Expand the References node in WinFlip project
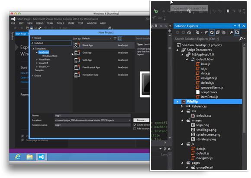This screenshot has width=251, height=178. point(182,106)
